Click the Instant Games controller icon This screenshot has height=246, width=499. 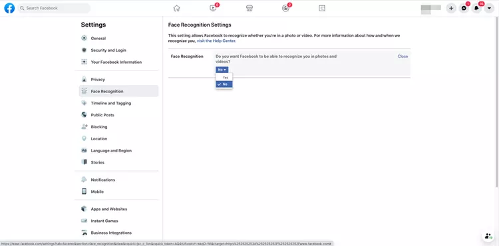click(84, 221)
